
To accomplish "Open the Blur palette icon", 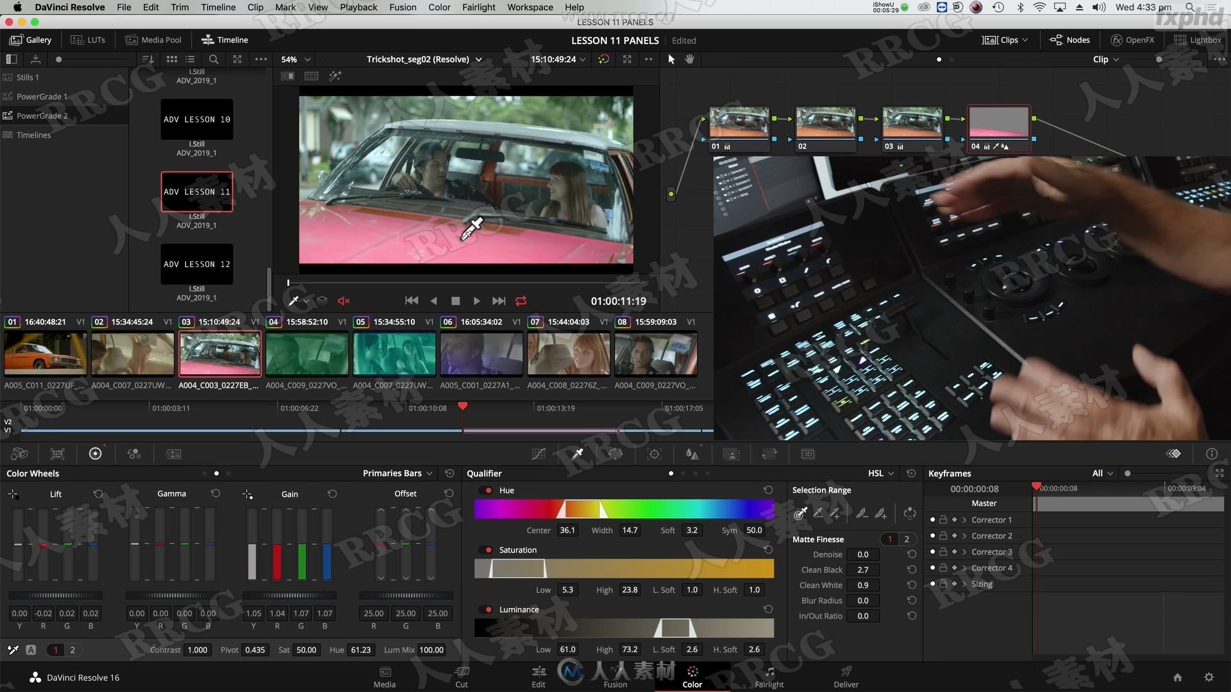I will 692,454.
